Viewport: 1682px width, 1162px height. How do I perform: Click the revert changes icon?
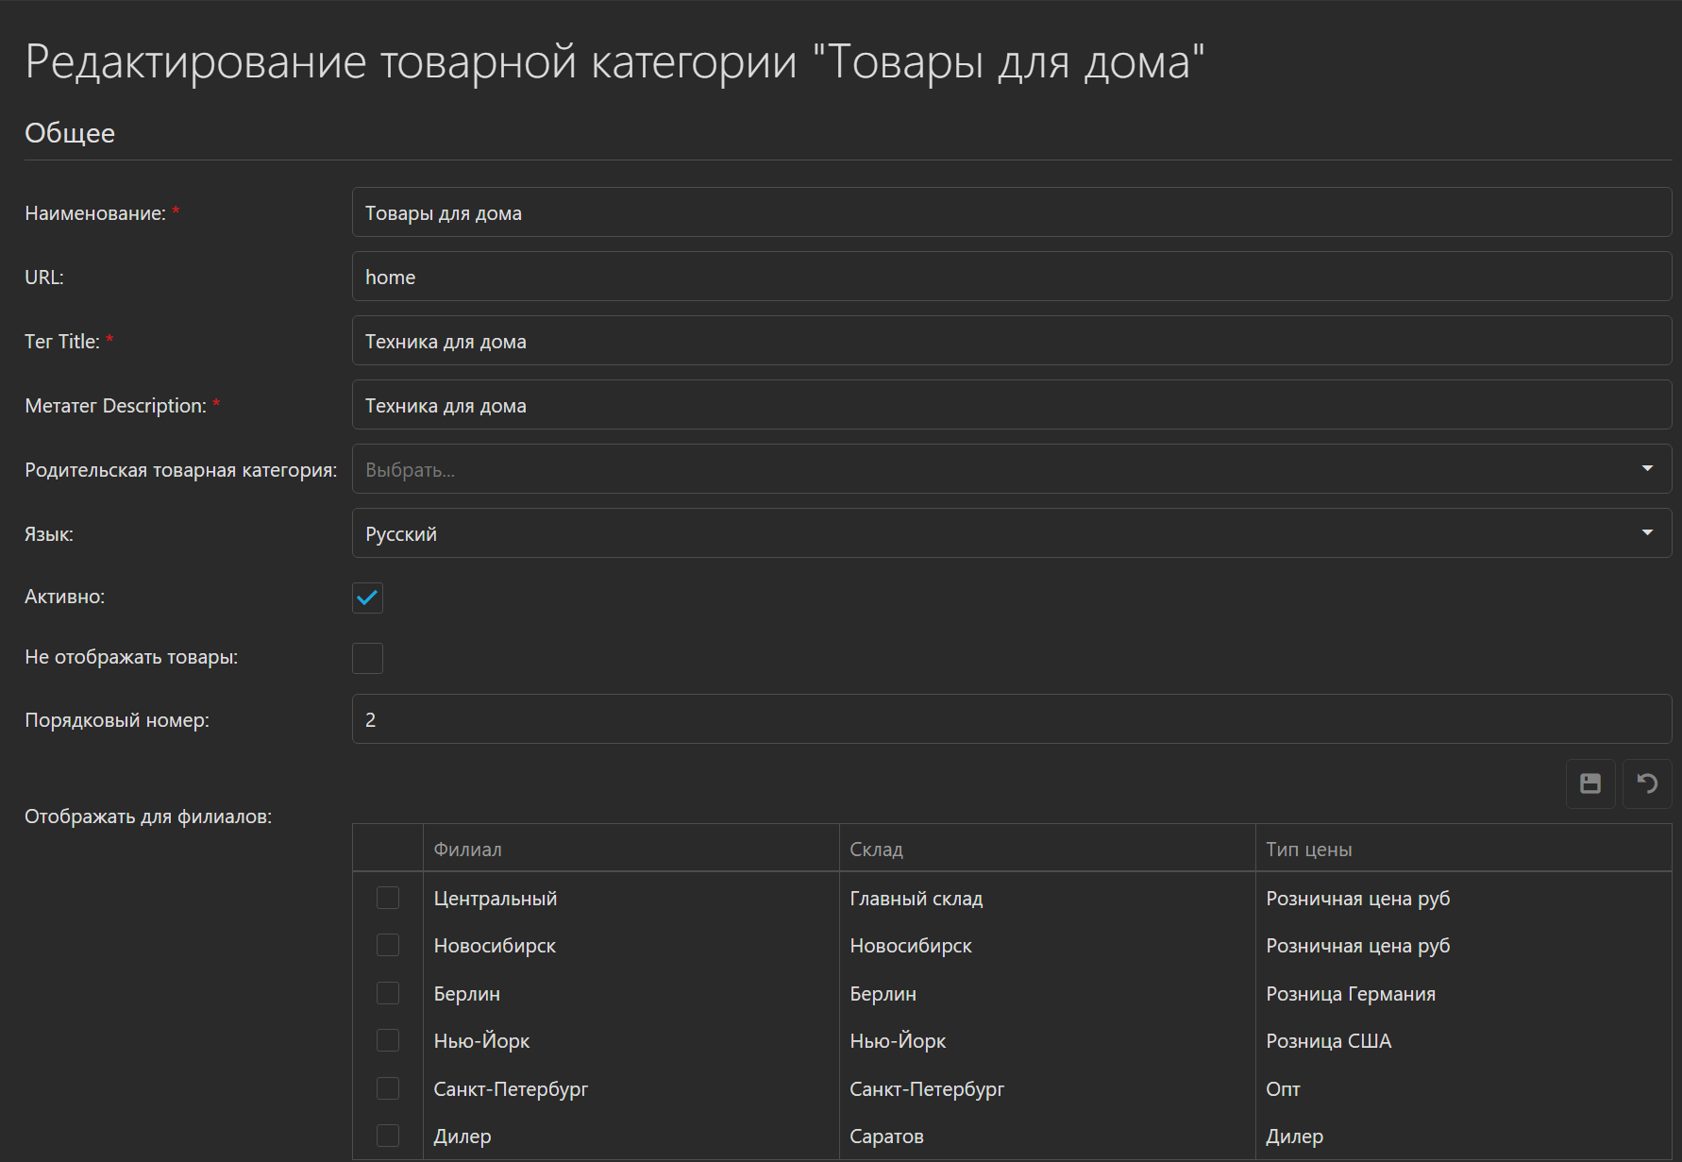(1646, 783)
